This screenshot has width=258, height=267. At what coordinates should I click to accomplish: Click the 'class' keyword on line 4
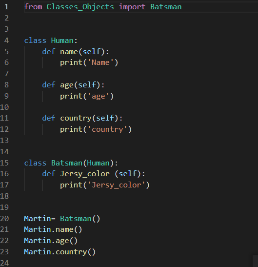[x=35, y=41]
